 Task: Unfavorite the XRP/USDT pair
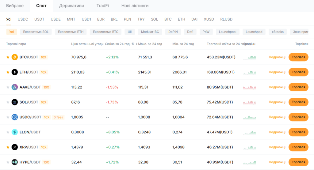click(8, 147)
